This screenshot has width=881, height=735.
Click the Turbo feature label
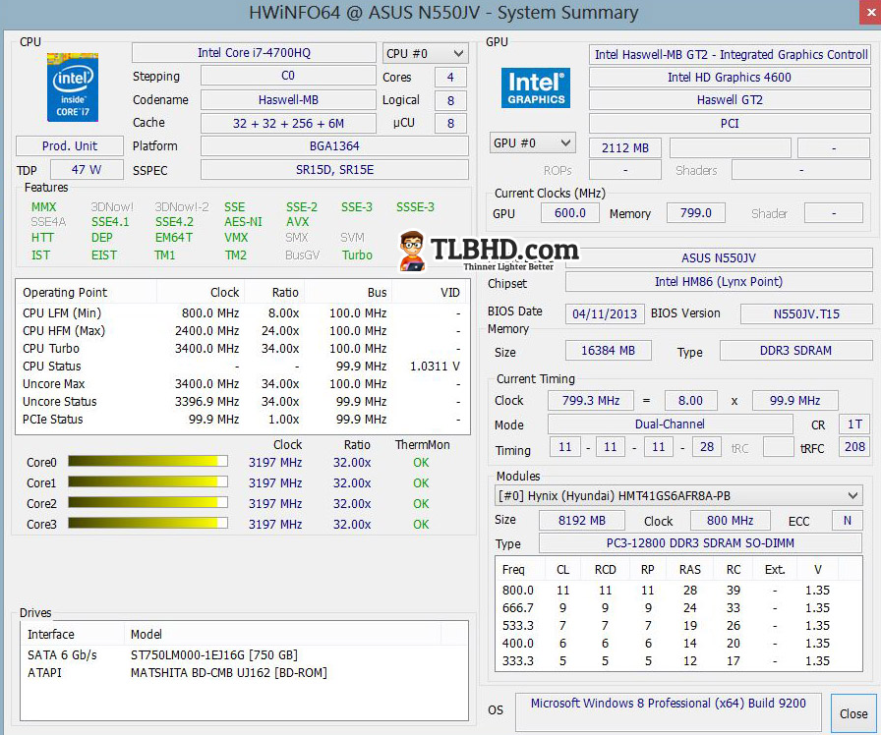tap(357, 254)
